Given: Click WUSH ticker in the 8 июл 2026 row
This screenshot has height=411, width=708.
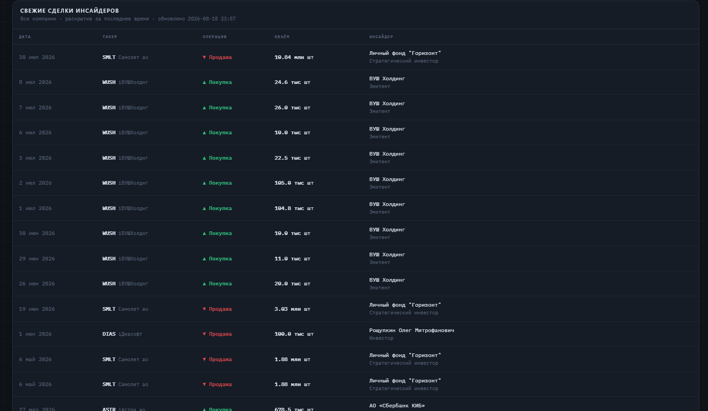Looking at the screenshot, I should coord(109,82).
